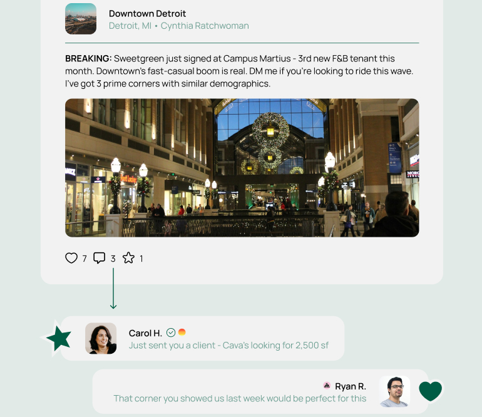
Task: Open Carol's comment about Cava
Action: click(x=228, y=346)
